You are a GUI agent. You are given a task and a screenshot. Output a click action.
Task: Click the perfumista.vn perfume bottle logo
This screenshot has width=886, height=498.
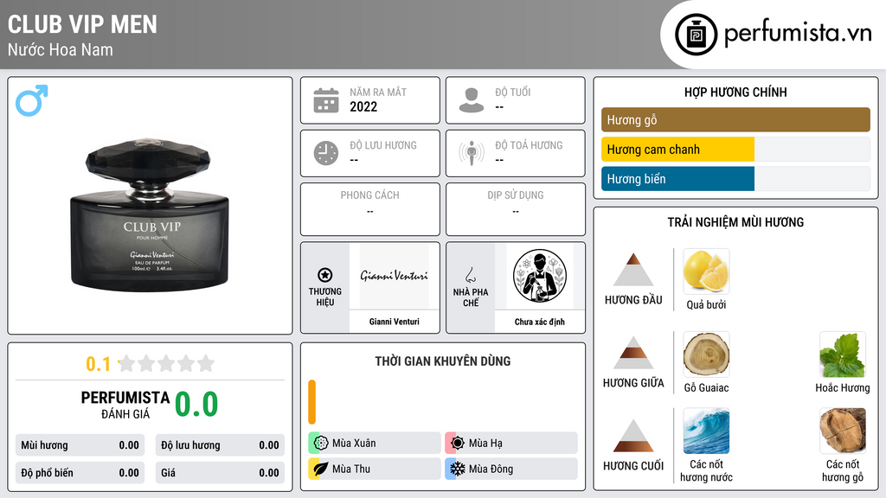(x=697, y=35)
